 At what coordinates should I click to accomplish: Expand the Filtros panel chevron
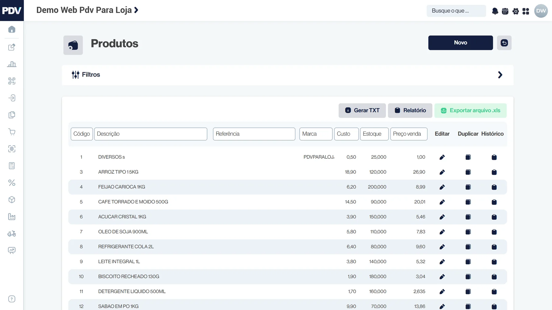(x=500, y=75)
